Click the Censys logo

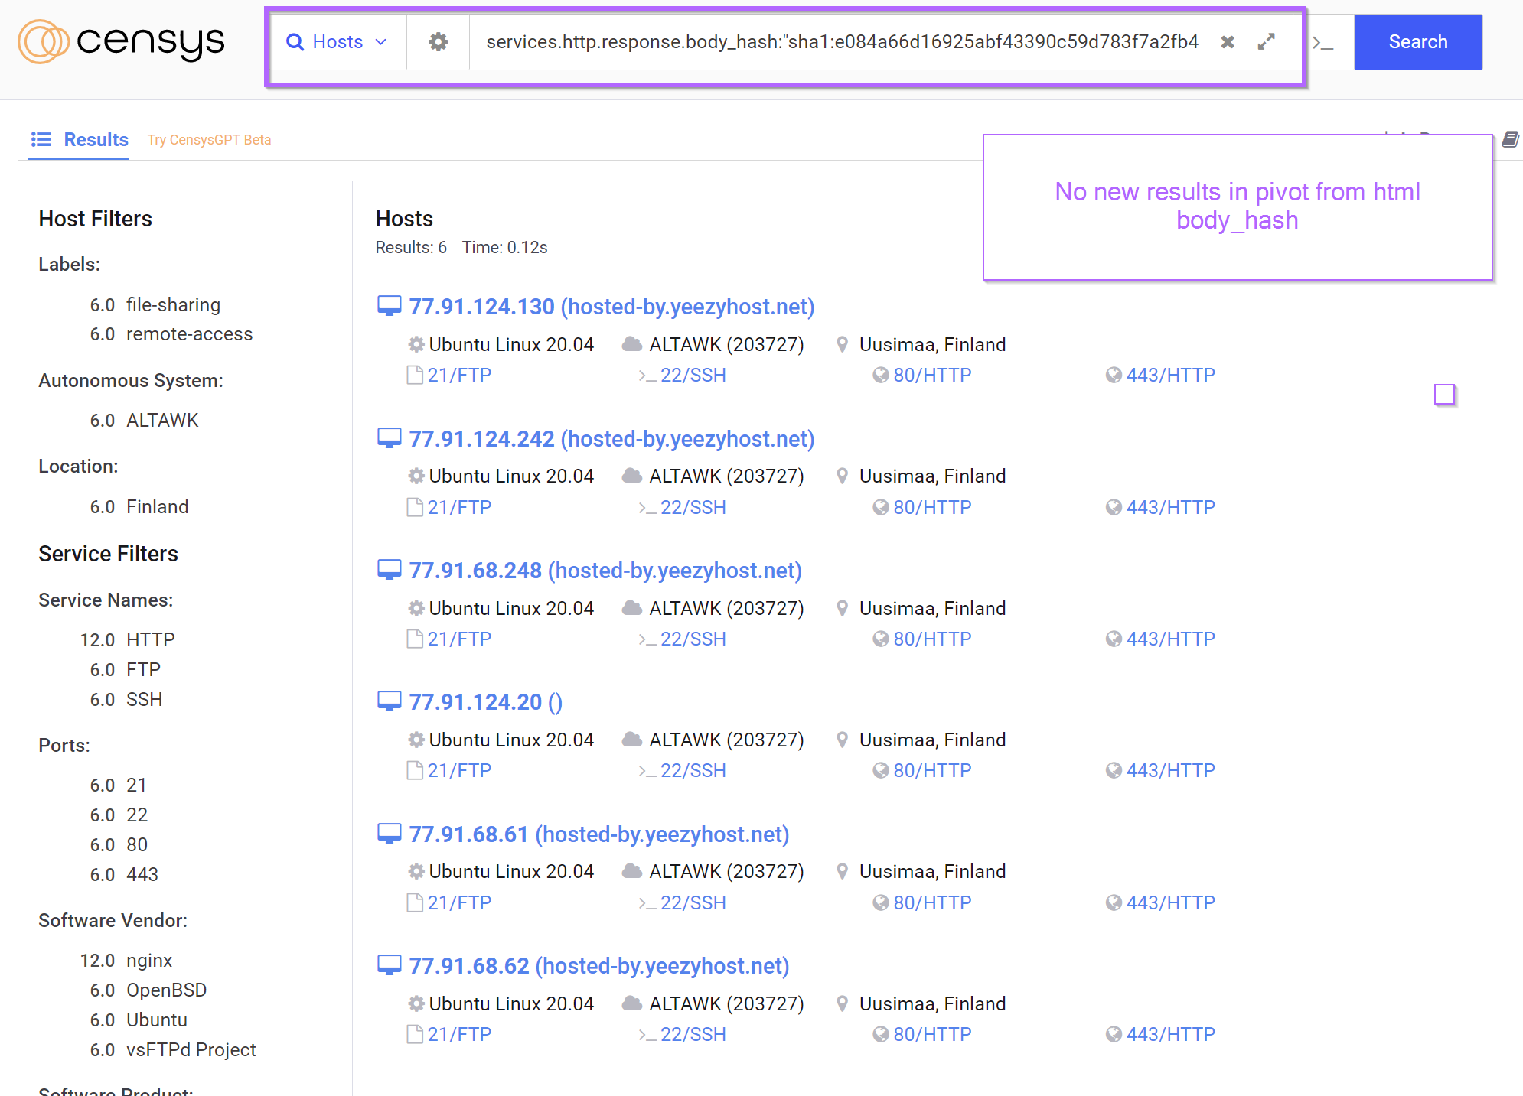[121, 42]
